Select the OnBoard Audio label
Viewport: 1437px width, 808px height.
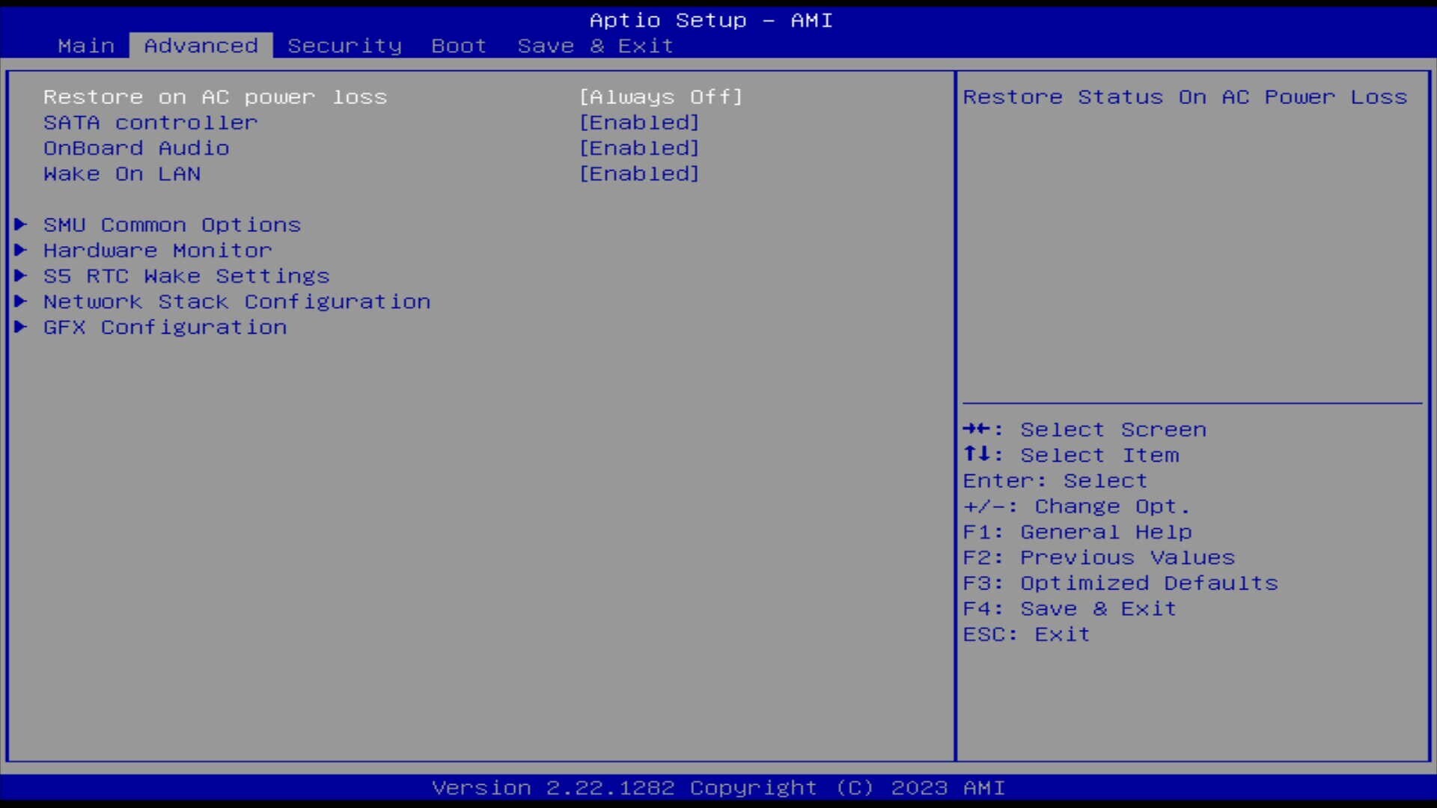(136, 148)
